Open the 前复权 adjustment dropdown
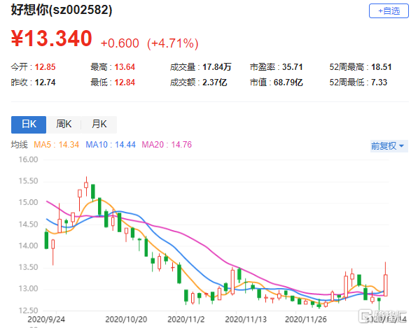Image resolution: width=411 pixels, height=328 pixels. click(389, 145)
